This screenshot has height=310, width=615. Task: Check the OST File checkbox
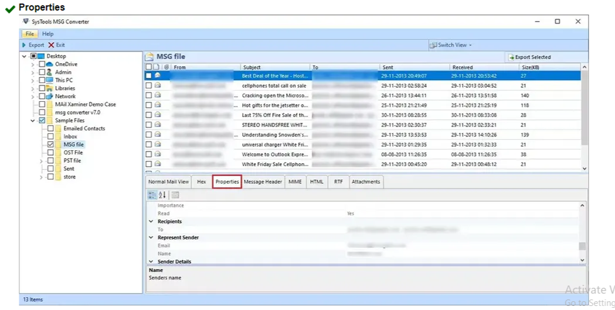coord(50,152)
